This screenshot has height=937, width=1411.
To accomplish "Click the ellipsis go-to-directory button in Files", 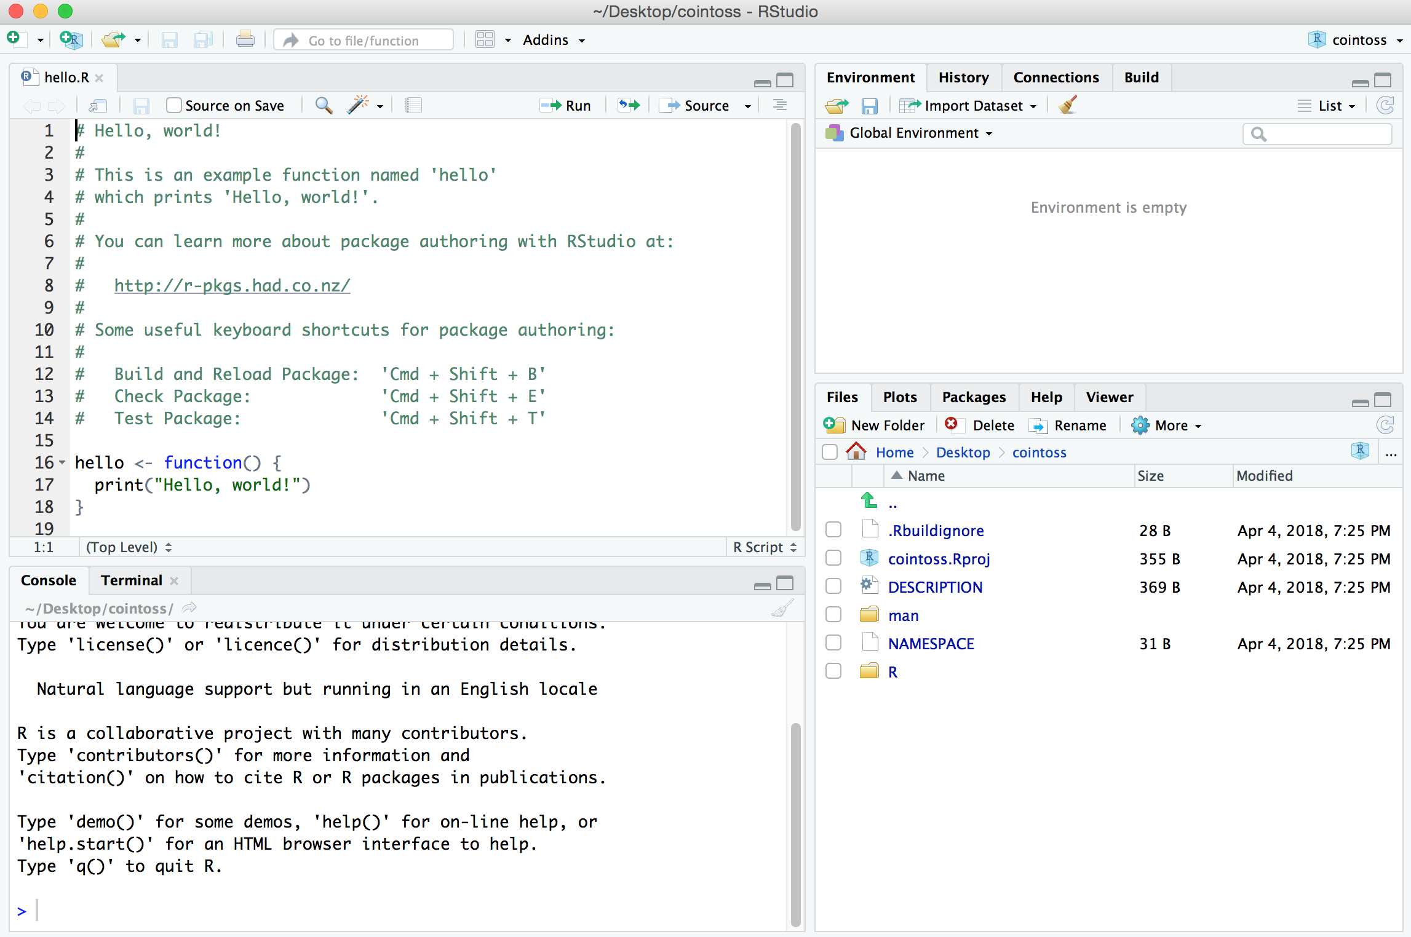I will coord(1391,454).
